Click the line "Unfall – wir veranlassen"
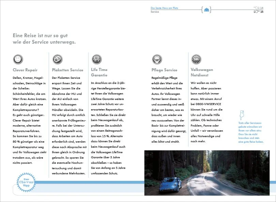 click(x=207, y=131)
